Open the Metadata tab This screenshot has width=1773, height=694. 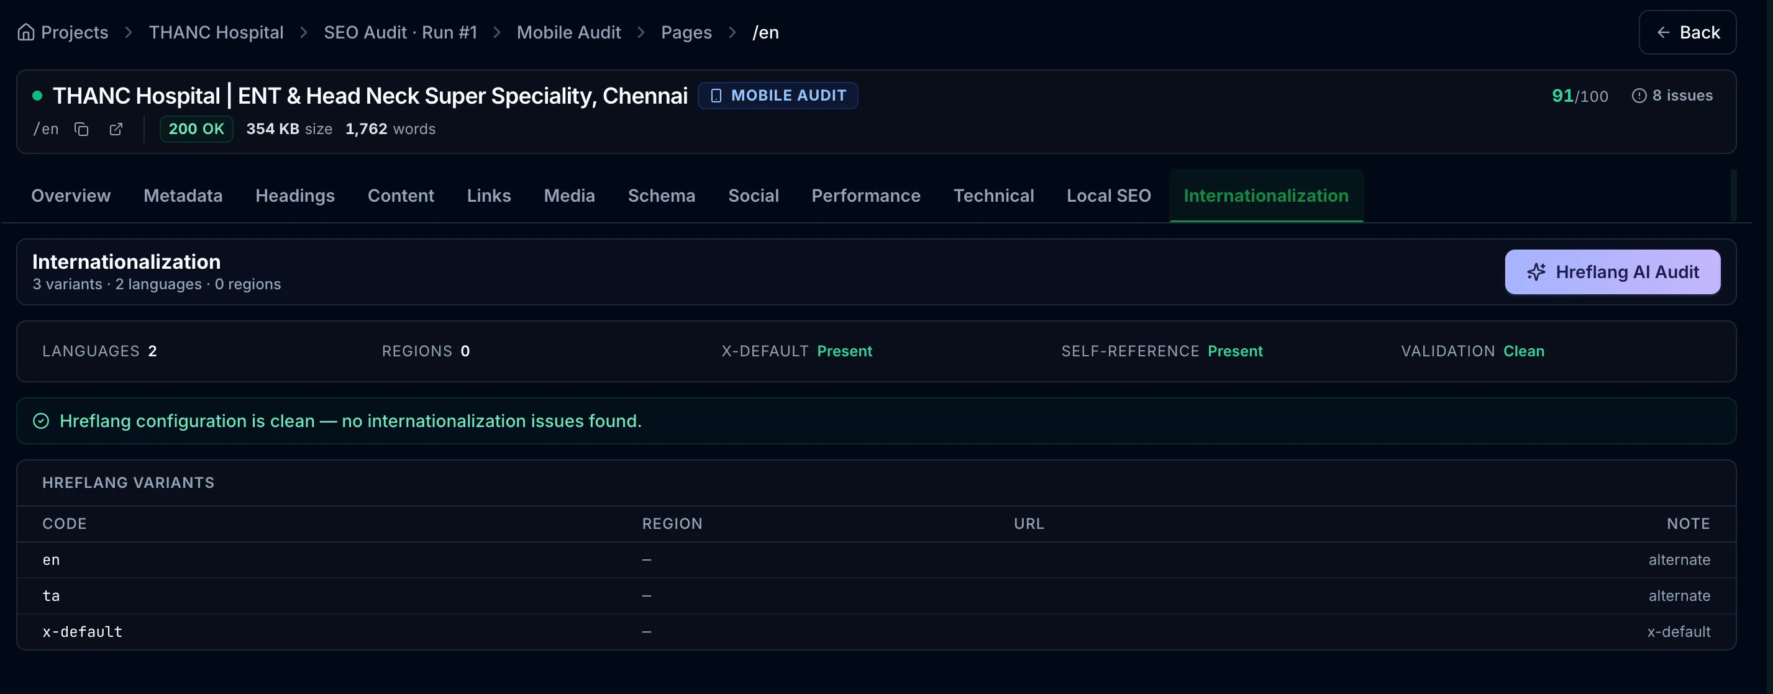point(183,196)
